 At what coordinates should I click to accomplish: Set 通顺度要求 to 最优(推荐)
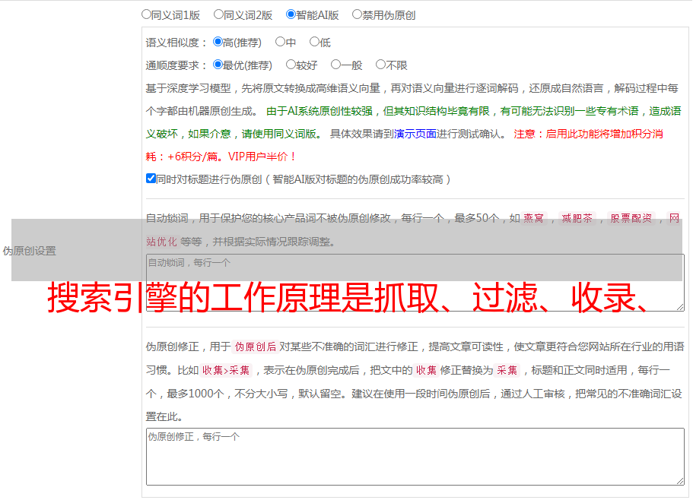[218, 65]
